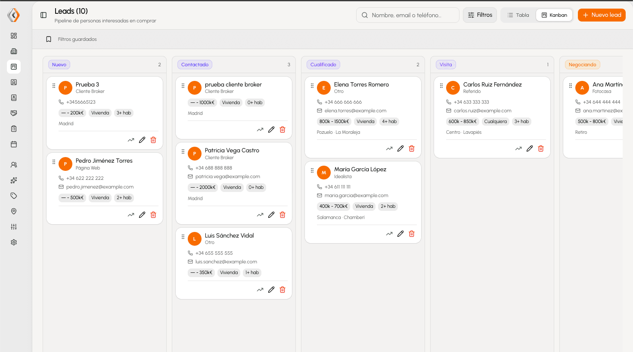Open the Pedro Jiménez Torres lead card
Screen dimensions: 633x352
pyautogui.click(x=105, y=188)
